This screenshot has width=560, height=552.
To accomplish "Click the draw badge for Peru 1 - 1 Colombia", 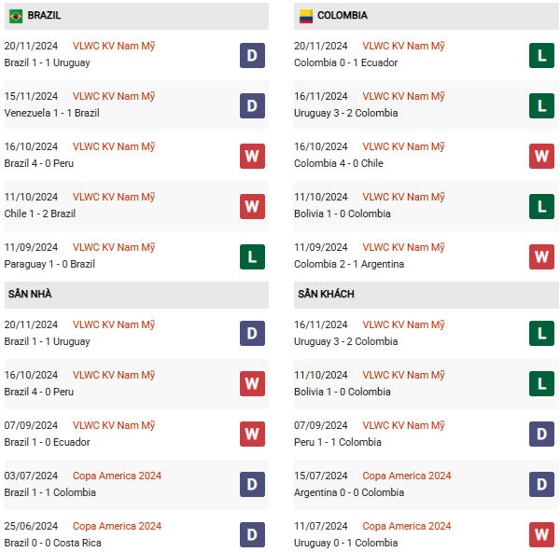I will point(541,435).
